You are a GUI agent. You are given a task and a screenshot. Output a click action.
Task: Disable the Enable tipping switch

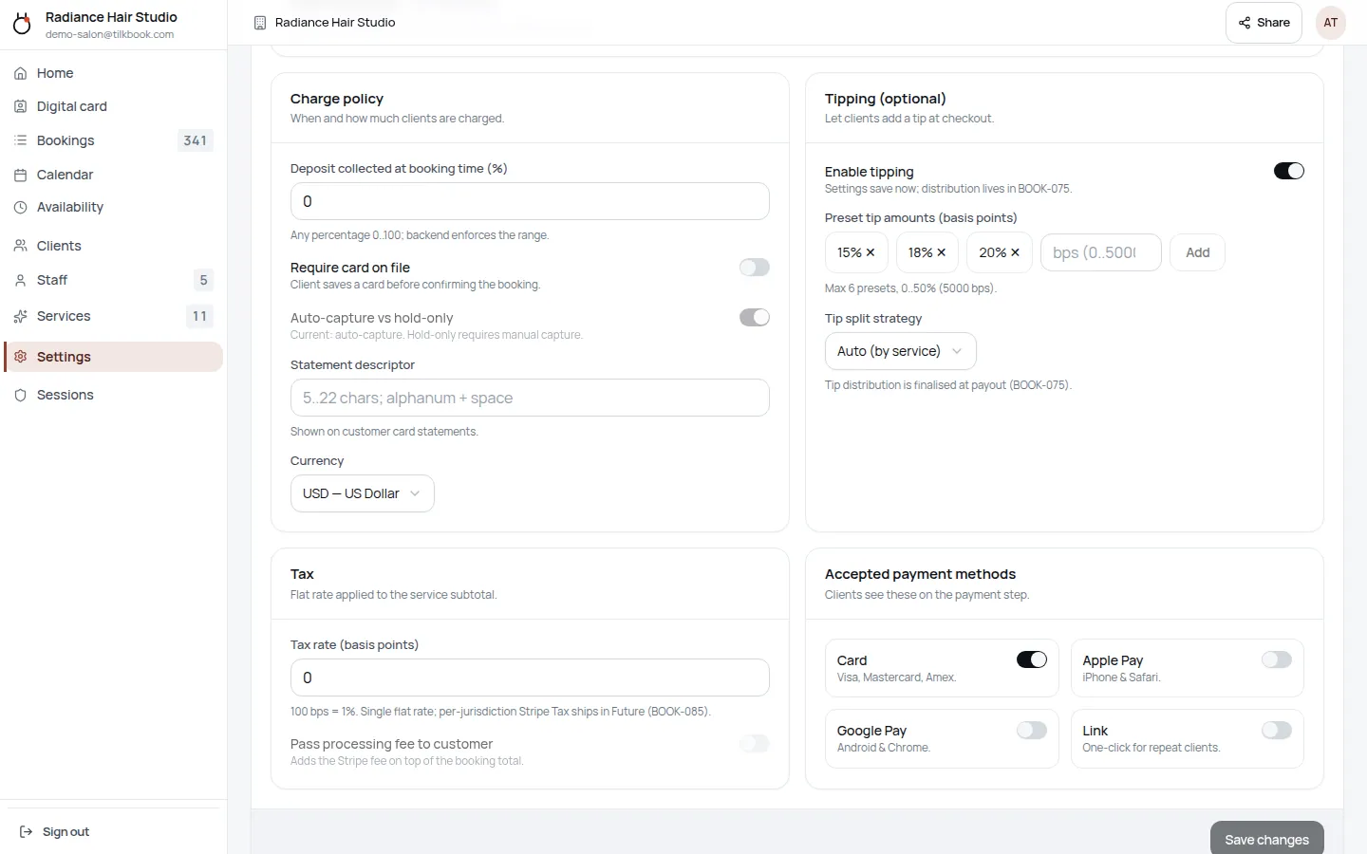point(1289,171)
